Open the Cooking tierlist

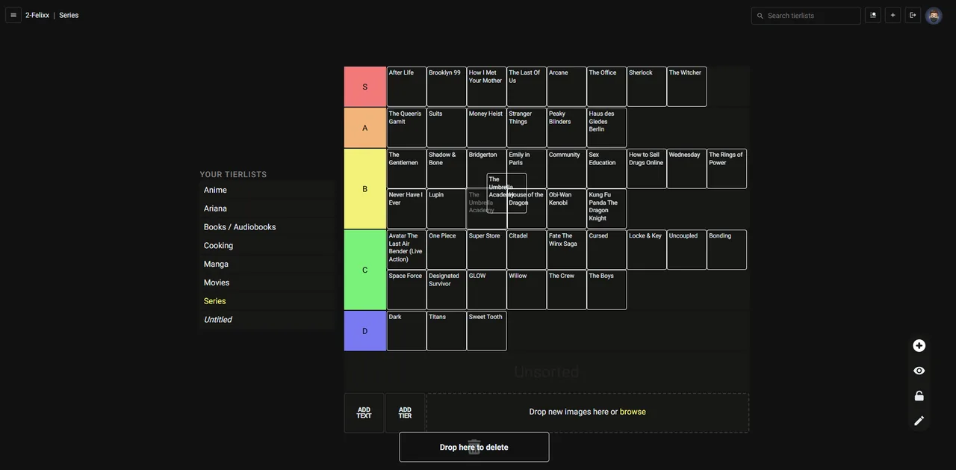tap(267, 246)
